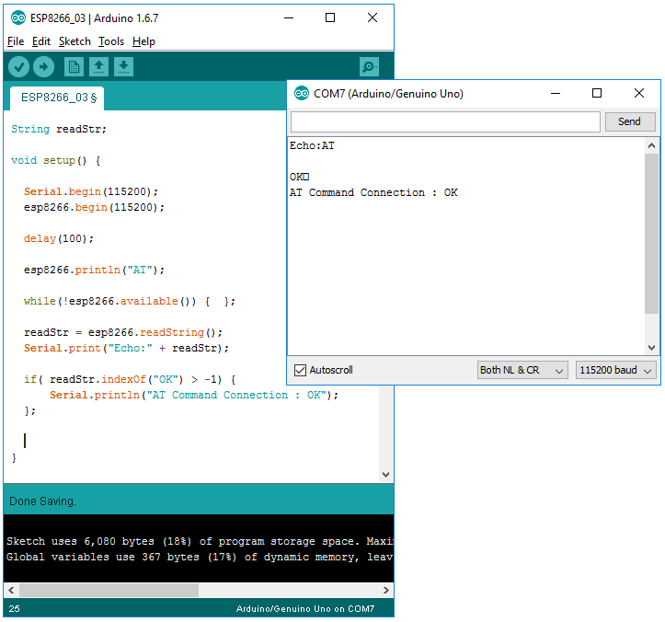Close the COM7 serial monitor window
The width and height of the screenshot is (665, 622).
click(638, 93)
